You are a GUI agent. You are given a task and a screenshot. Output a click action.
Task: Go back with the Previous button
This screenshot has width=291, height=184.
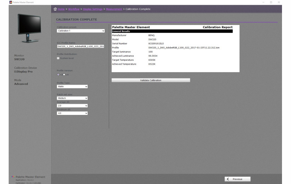237,179
